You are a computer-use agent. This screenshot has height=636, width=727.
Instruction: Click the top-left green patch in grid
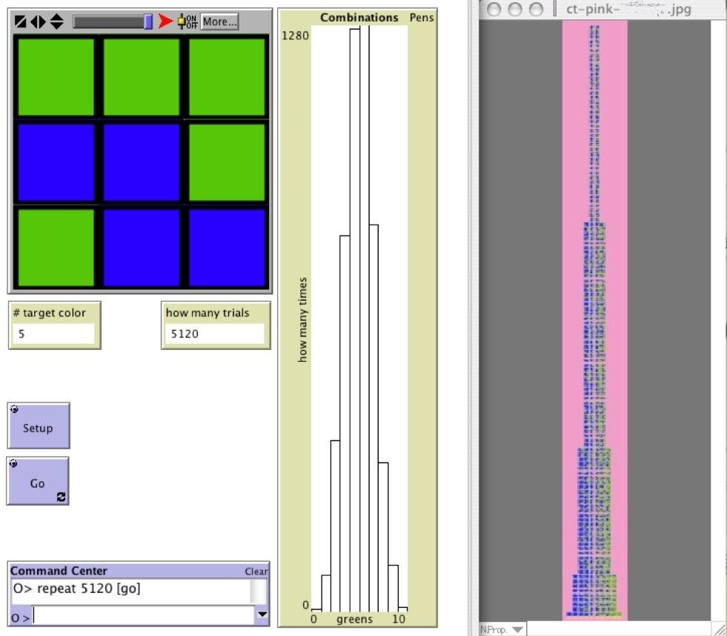[x=56, y=76]
